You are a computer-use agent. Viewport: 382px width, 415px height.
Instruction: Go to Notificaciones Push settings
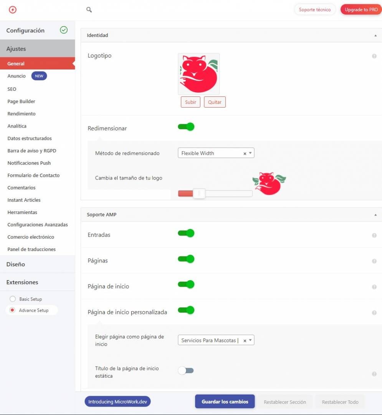point(29,163)
